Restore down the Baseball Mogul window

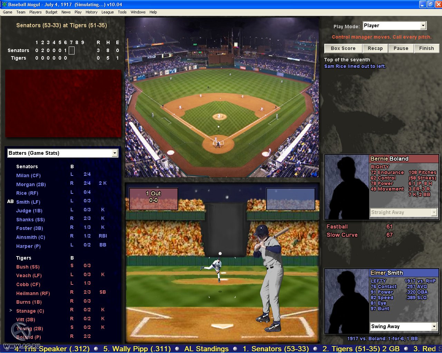point(430,4)
